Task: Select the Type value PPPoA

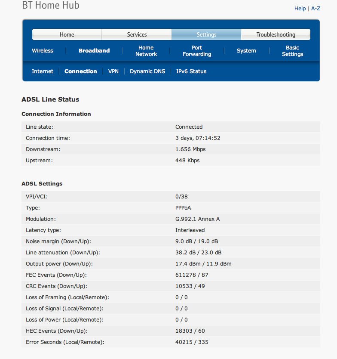Action: click(x=183, y=208)
